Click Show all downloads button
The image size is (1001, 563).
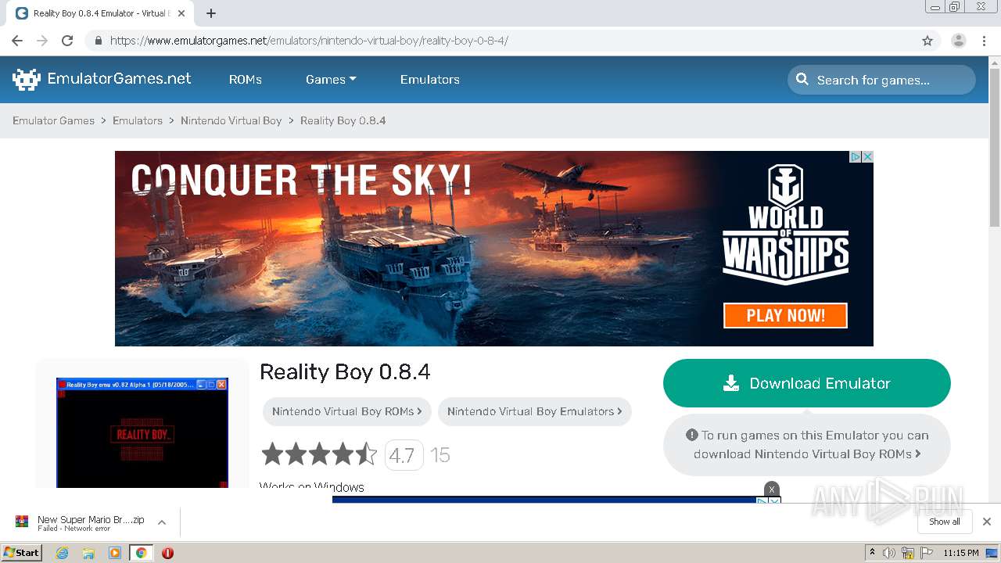945,522
